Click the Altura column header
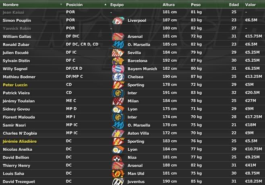265x185 pixels. 168,5
